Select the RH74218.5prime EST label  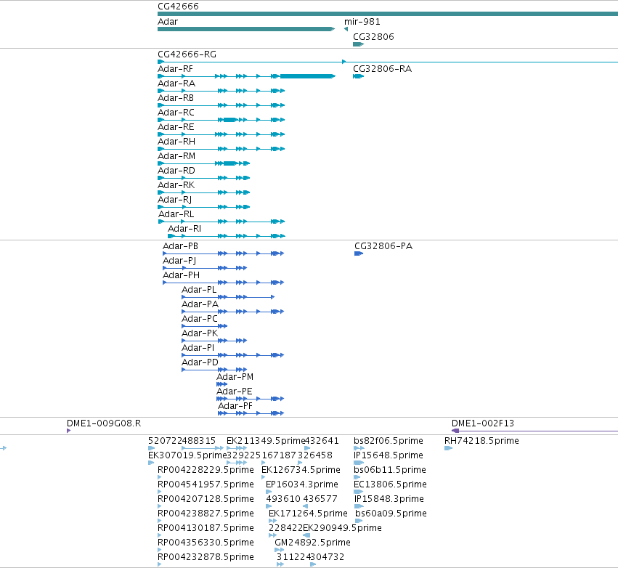point(481,441)
